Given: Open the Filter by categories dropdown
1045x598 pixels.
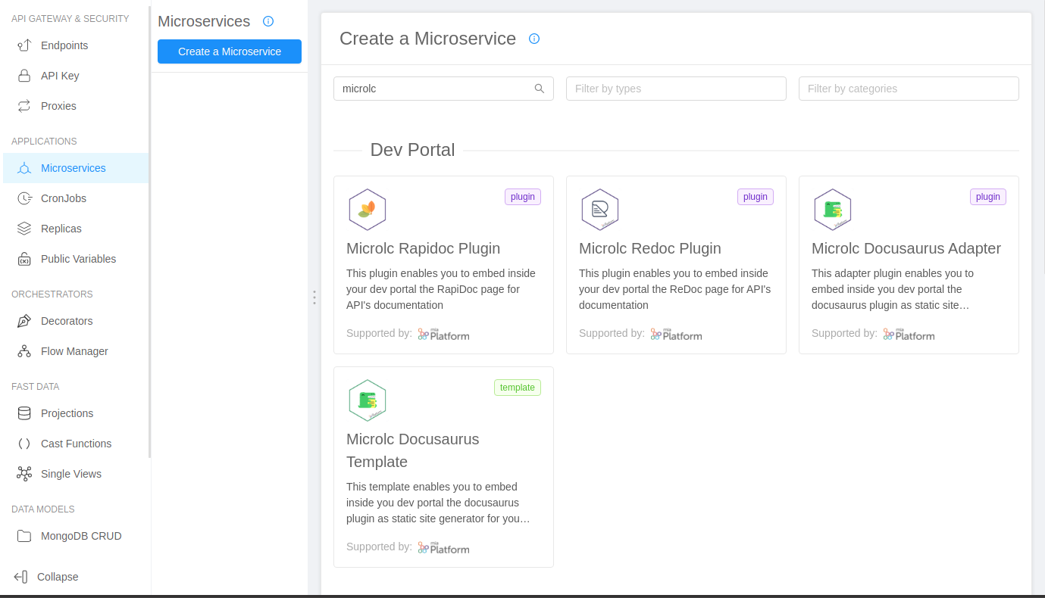Looking at the screenshot, I should [908, 89].
